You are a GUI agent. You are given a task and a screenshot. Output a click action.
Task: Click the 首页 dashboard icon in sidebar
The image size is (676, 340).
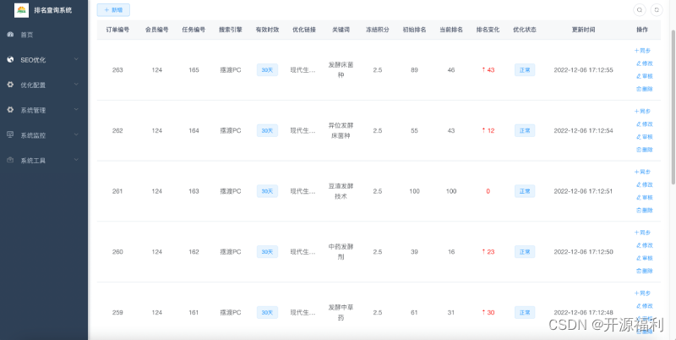tap(10, 35)
